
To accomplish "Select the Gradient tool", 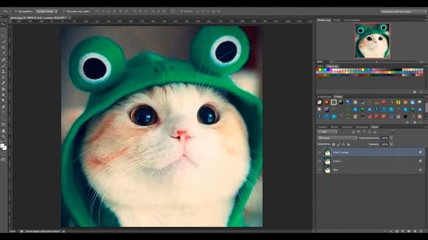I will pos(3,89).
